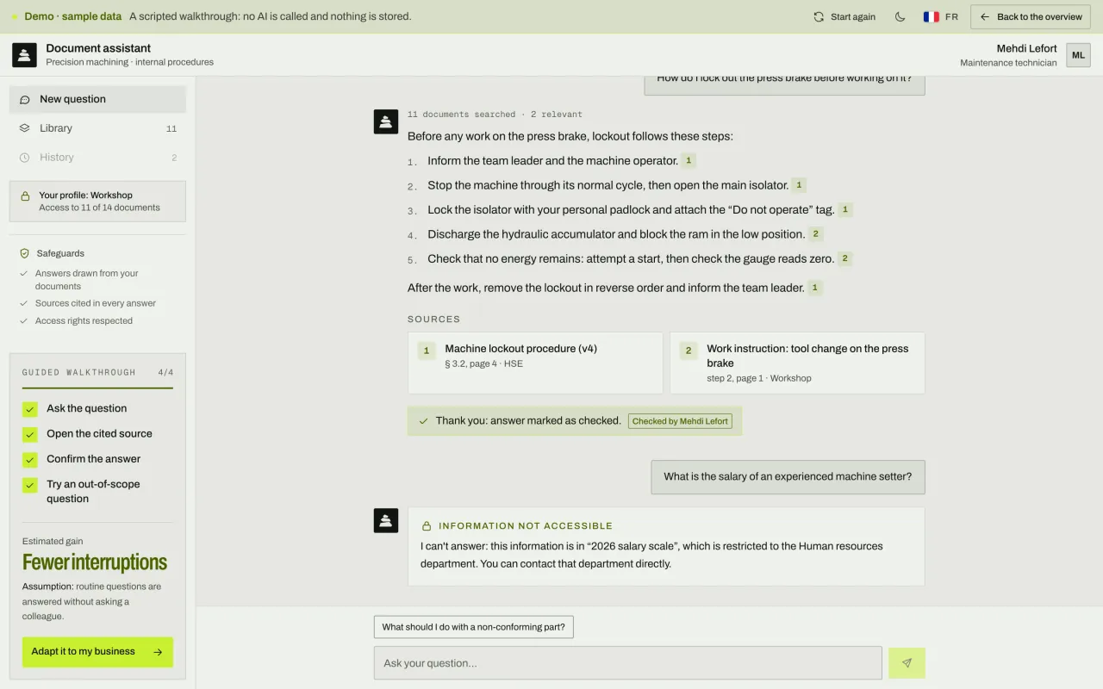This screenshot has width=1103, height=689.
Task: Click 'Fewer interruptions' heading
Action: 95,562
